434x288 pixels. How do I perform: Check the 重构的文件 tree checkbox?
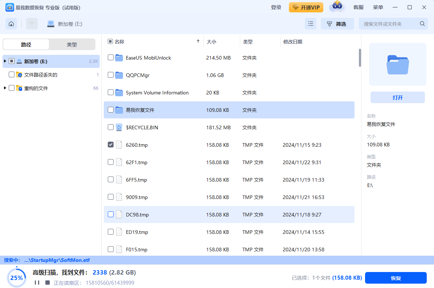pos(12,88)
